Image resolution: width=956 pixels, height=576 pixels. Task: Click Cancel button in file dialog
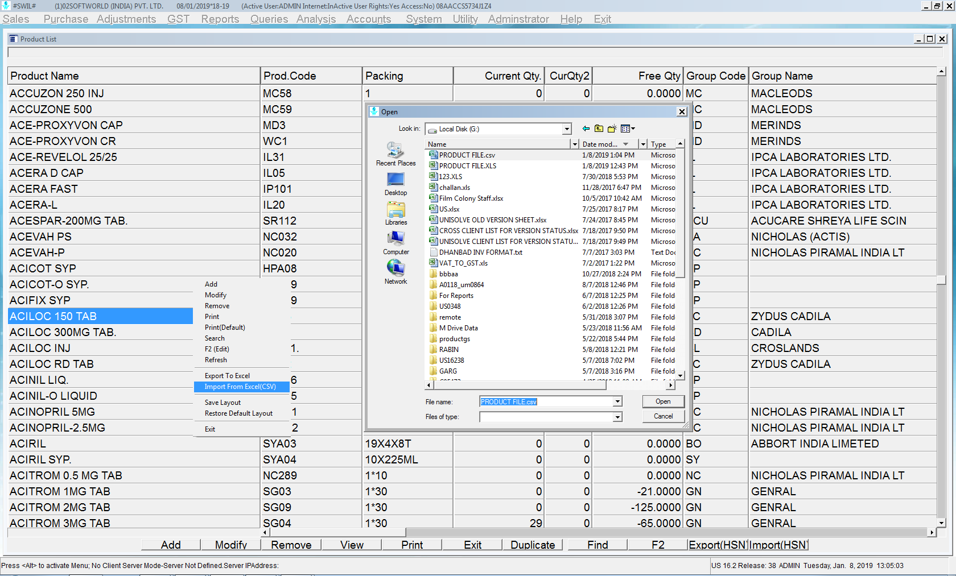point(663,416)
